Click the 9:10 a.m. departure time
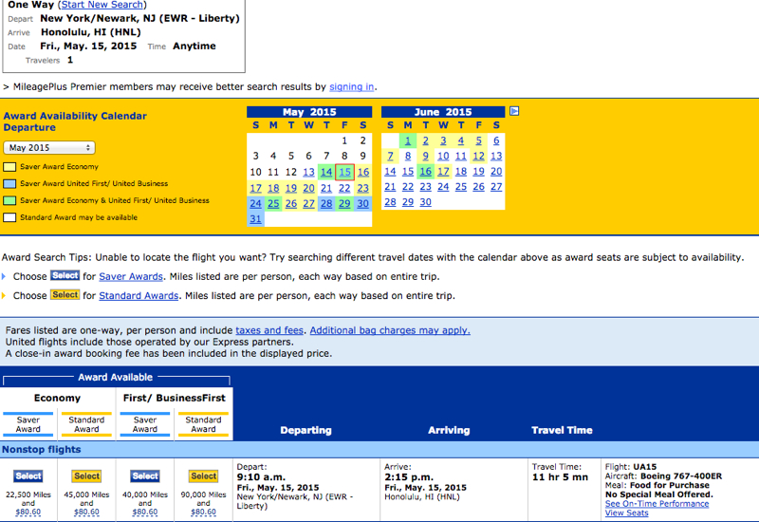This screenshot has height=522, width=759. pyautogui.click(x=261, y=477)
